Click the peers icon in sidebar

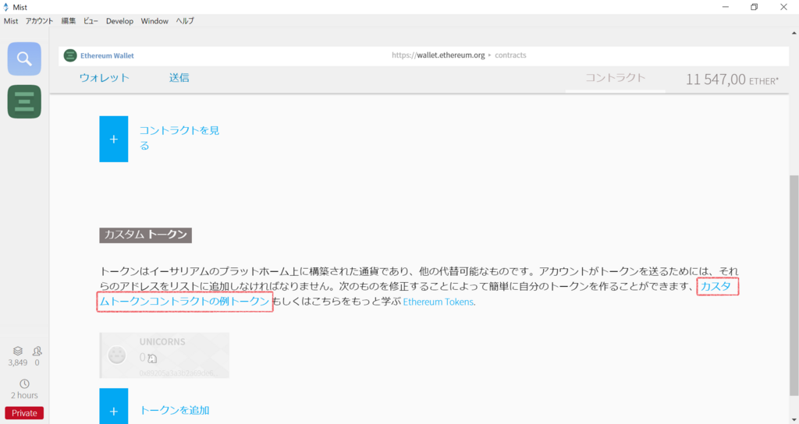pos(37,351)
